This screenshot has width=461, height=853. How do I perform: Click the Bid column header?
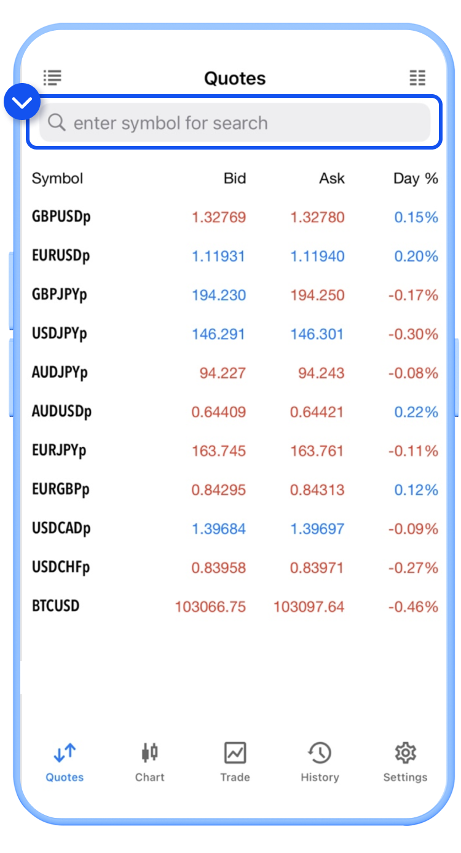coord(234,178)
